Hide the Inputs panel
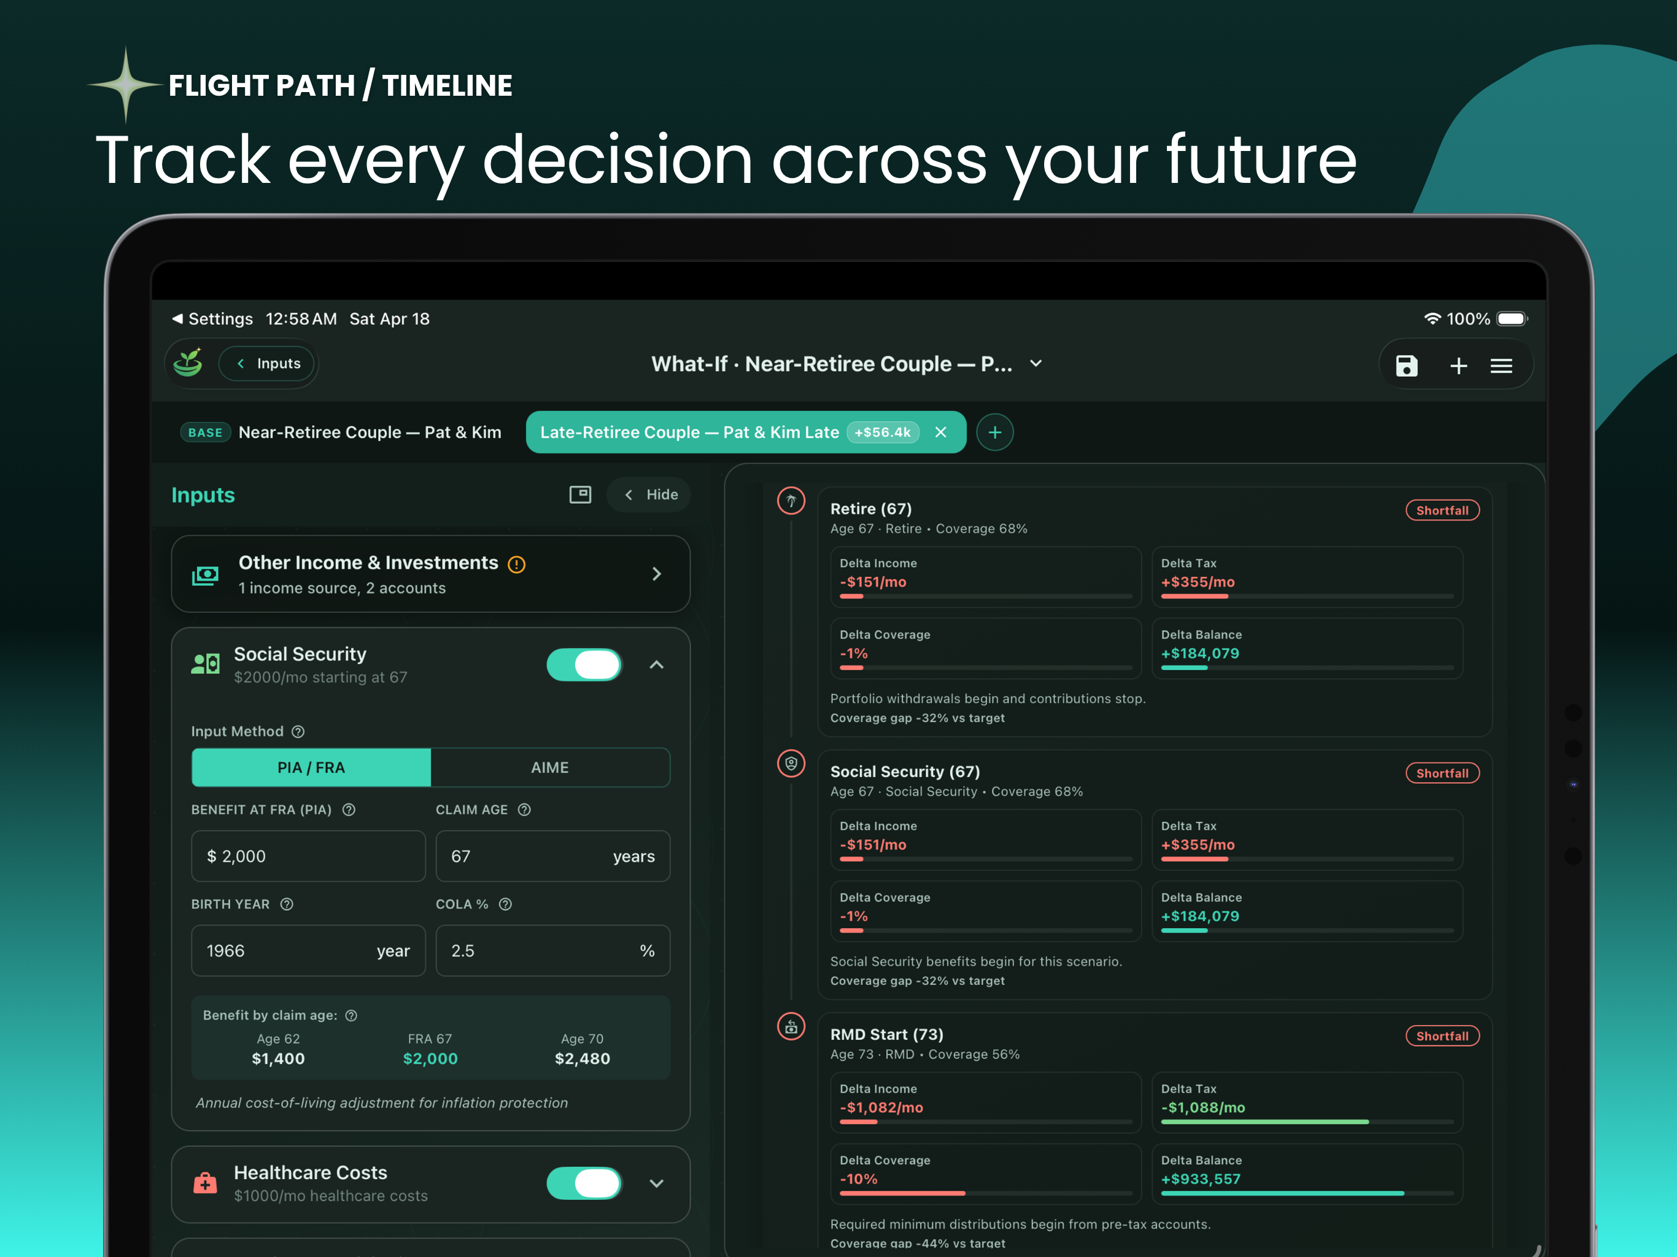The width and height of the screenshot is (1677, 1257). pyautogui.click(x=649, y=494)
